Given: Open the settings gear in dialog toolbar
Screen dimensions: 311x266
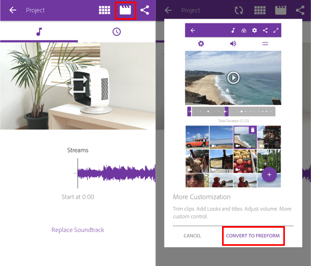Looking at the screenshot, I should 255,30.
